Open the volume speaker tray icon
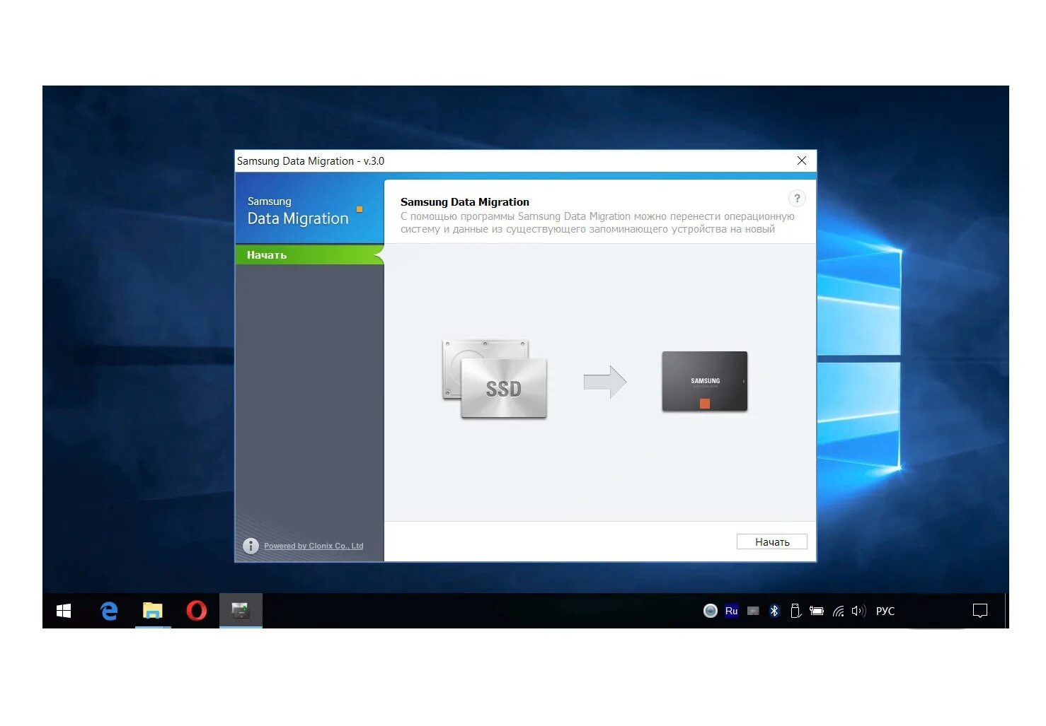Image resolution: width=1046 pixels, height=726 pixels. (858, 611)
